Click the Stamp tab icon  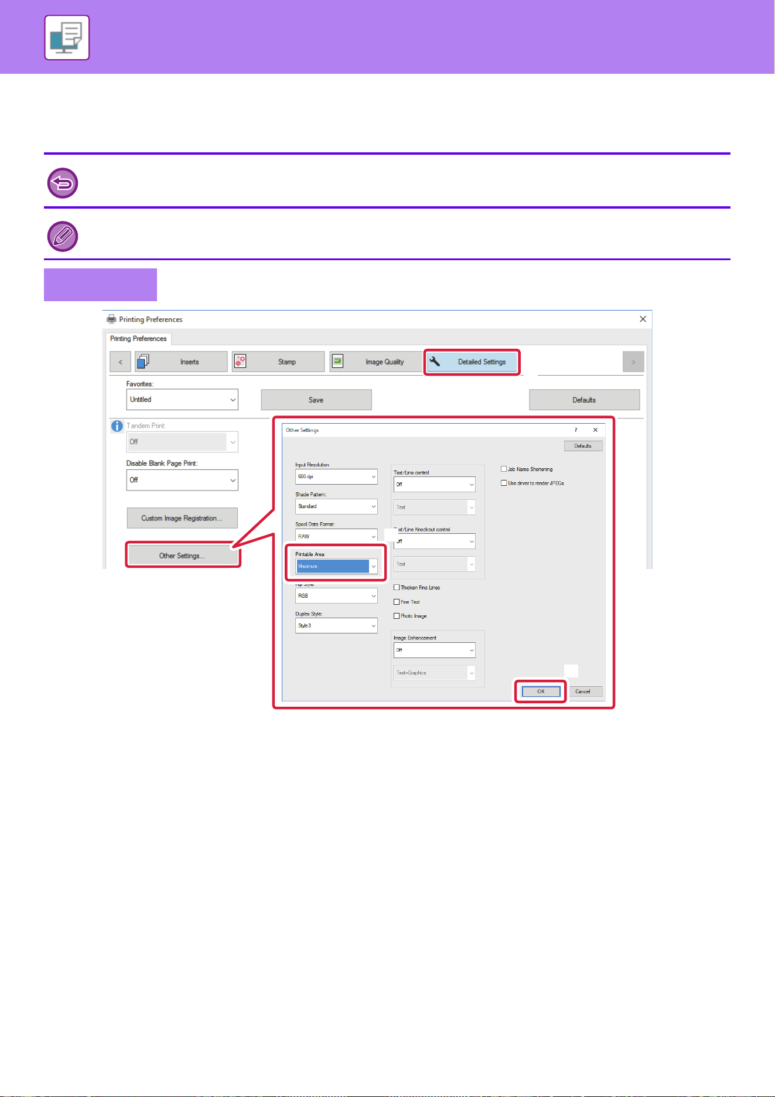[x=240, y=362]
